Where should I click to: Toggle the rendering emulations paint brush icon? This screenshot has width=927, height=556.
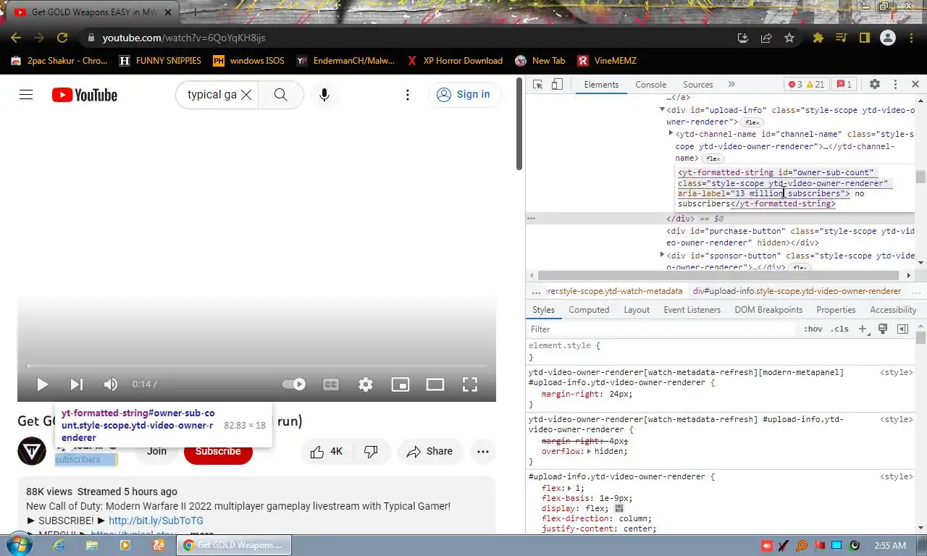(882, 329)
